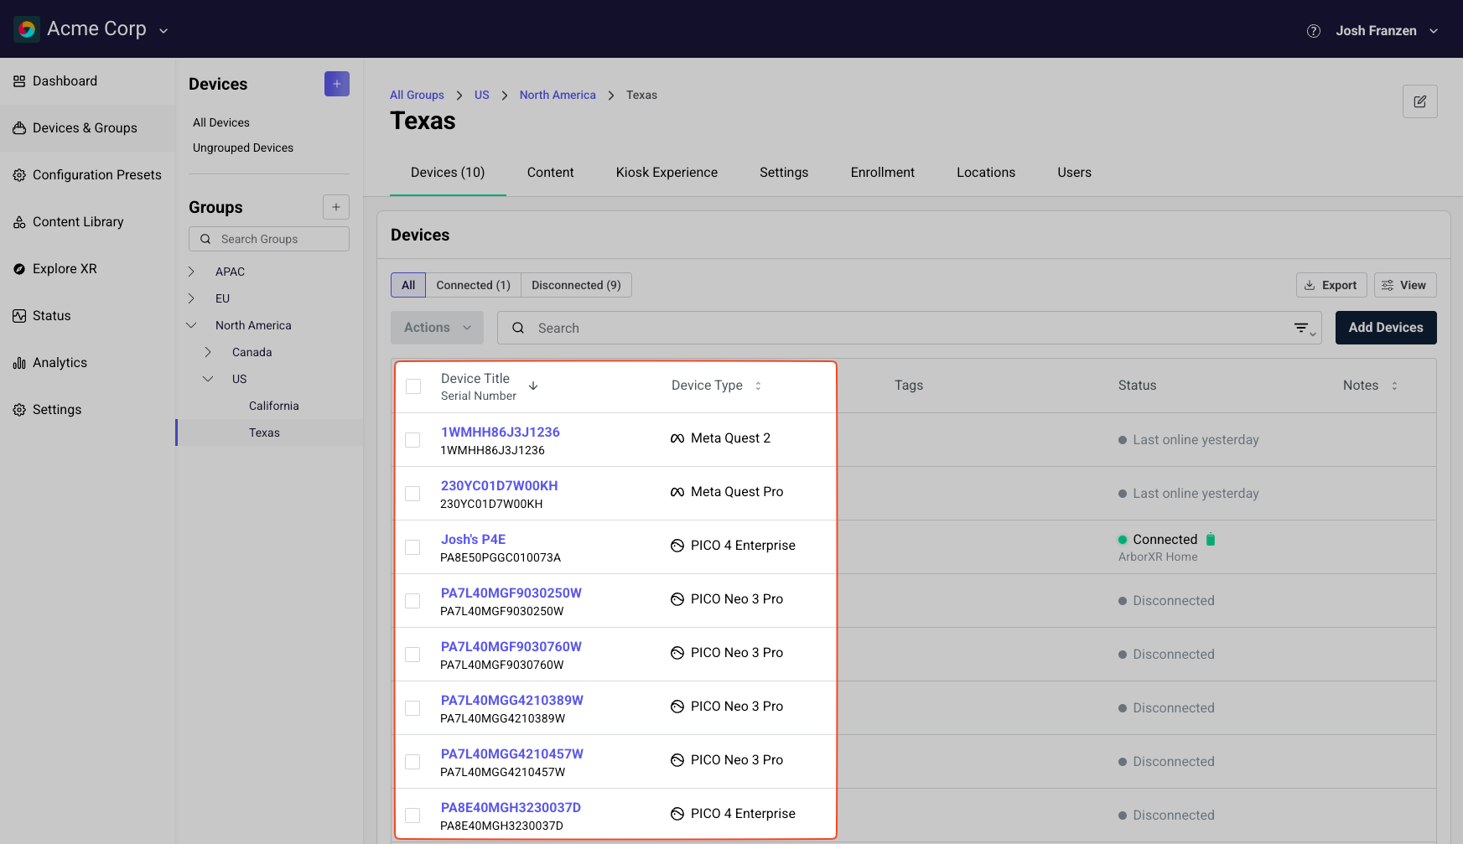Go to All Groups breadcrumb
Screen dimensions: 1463x844
pyautogui.click(x=417, y=96)
